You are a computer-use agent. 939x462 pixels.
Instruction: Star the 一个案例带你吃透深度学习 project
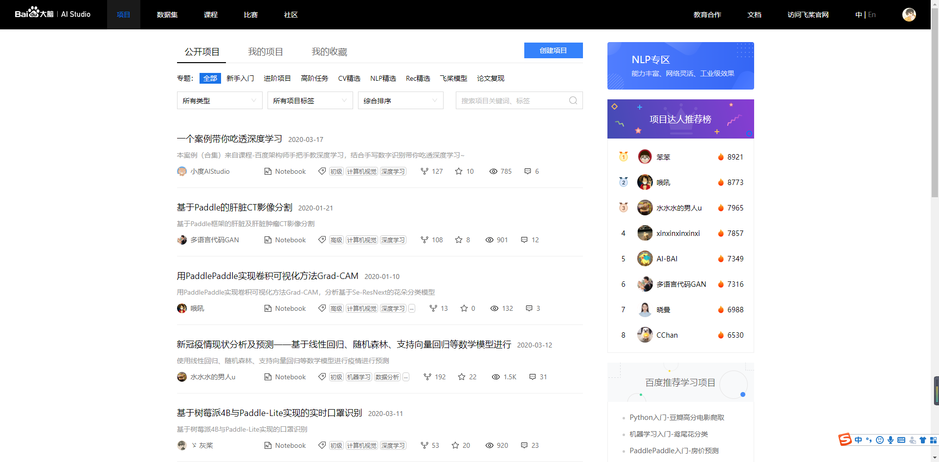(x=459, y=171)
